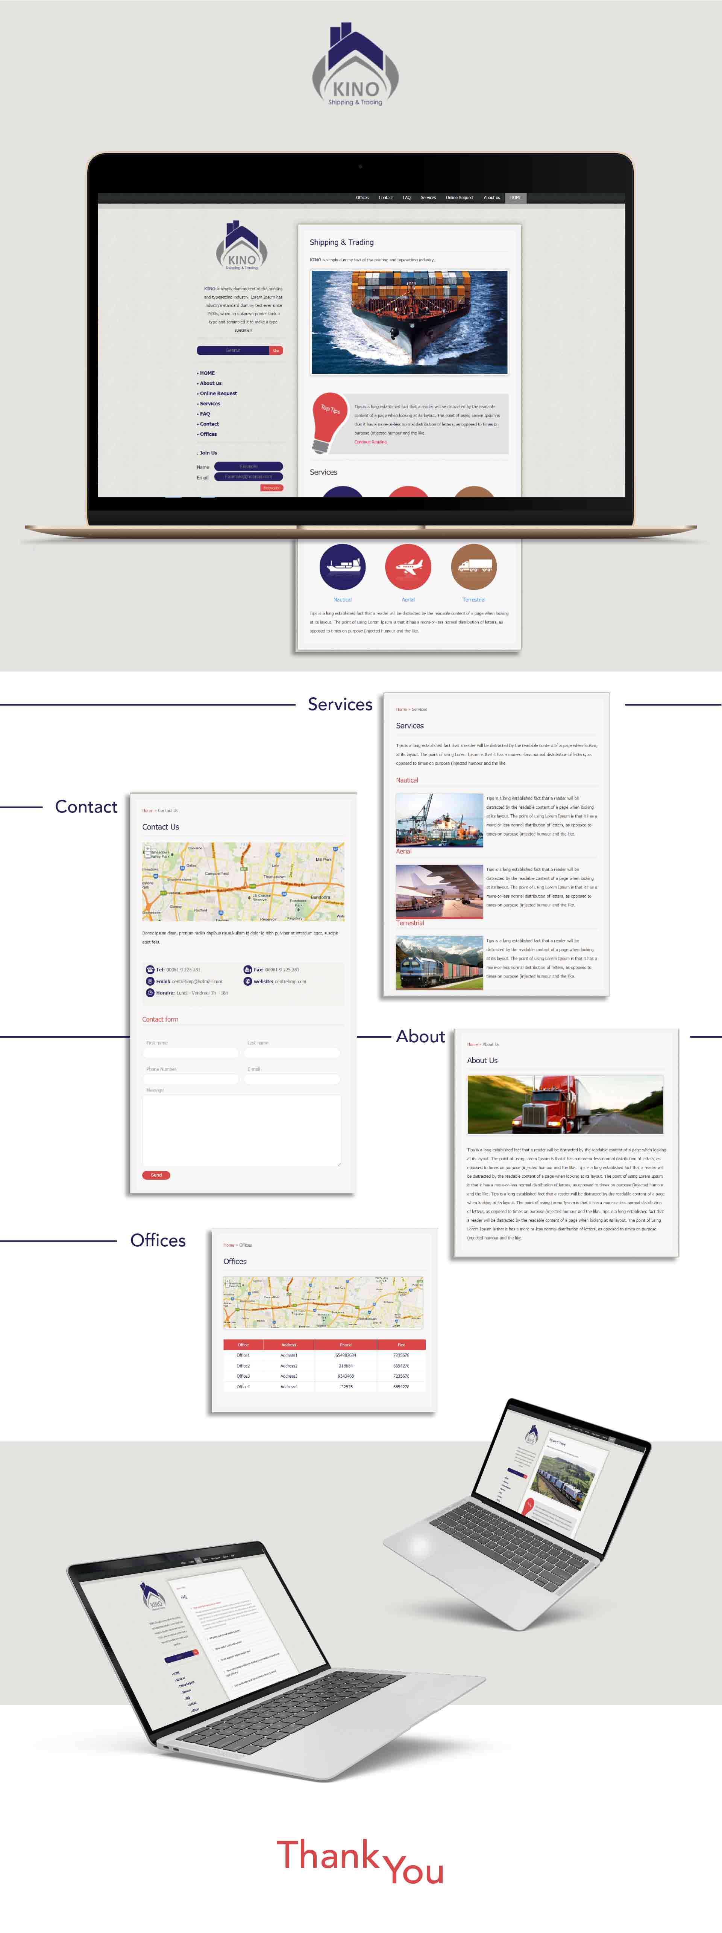Screen dimensions: 722x1933
Task: Click phone number 654982634 in offices table
Action: [x=346, y=1355]
